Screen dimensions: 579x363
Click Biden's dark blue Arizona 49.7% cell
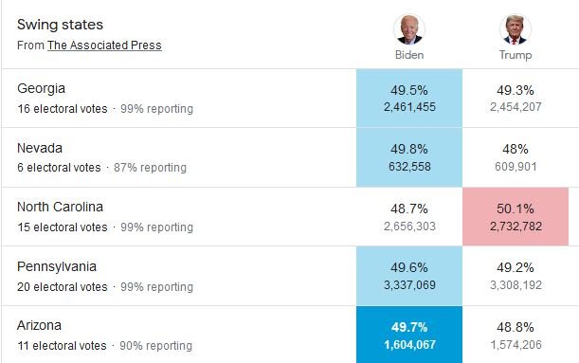point(409,335)
